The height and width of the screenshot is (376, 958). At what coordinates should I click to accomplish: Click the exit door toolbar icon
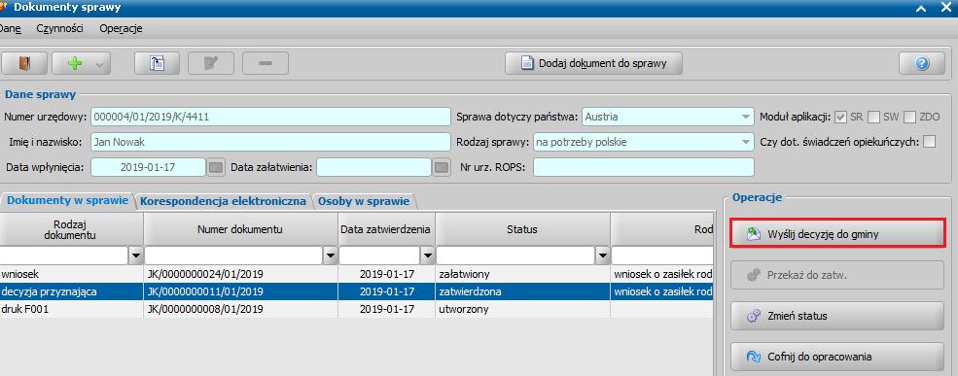(24, 63)
